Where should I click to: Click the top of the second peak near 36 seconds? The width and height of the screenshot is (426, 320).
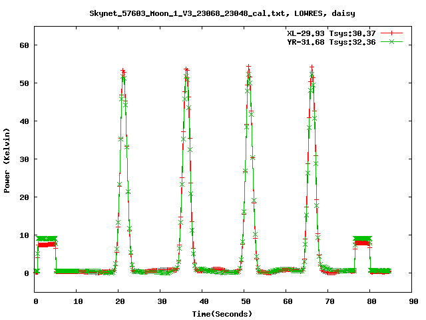tap(187, 71)
